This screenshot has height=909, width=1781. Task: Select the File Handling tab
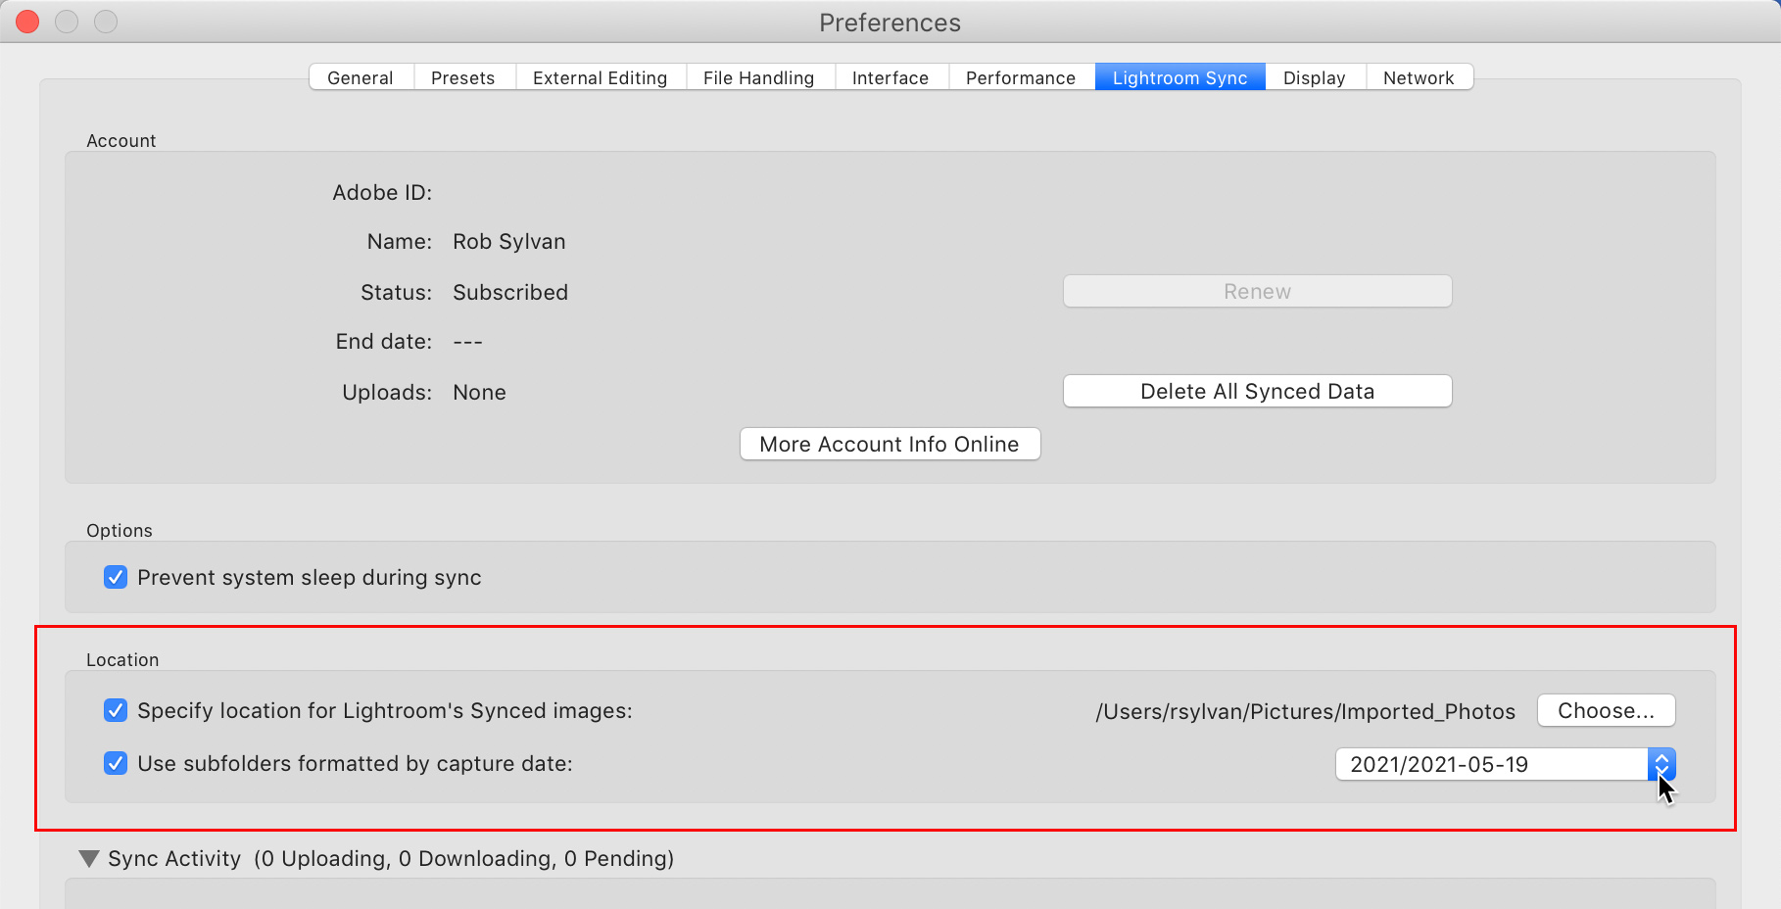[758, 77]
